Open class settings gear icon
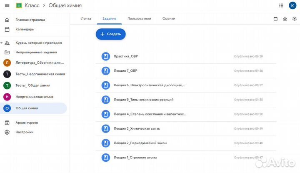 tap(295, 19)
